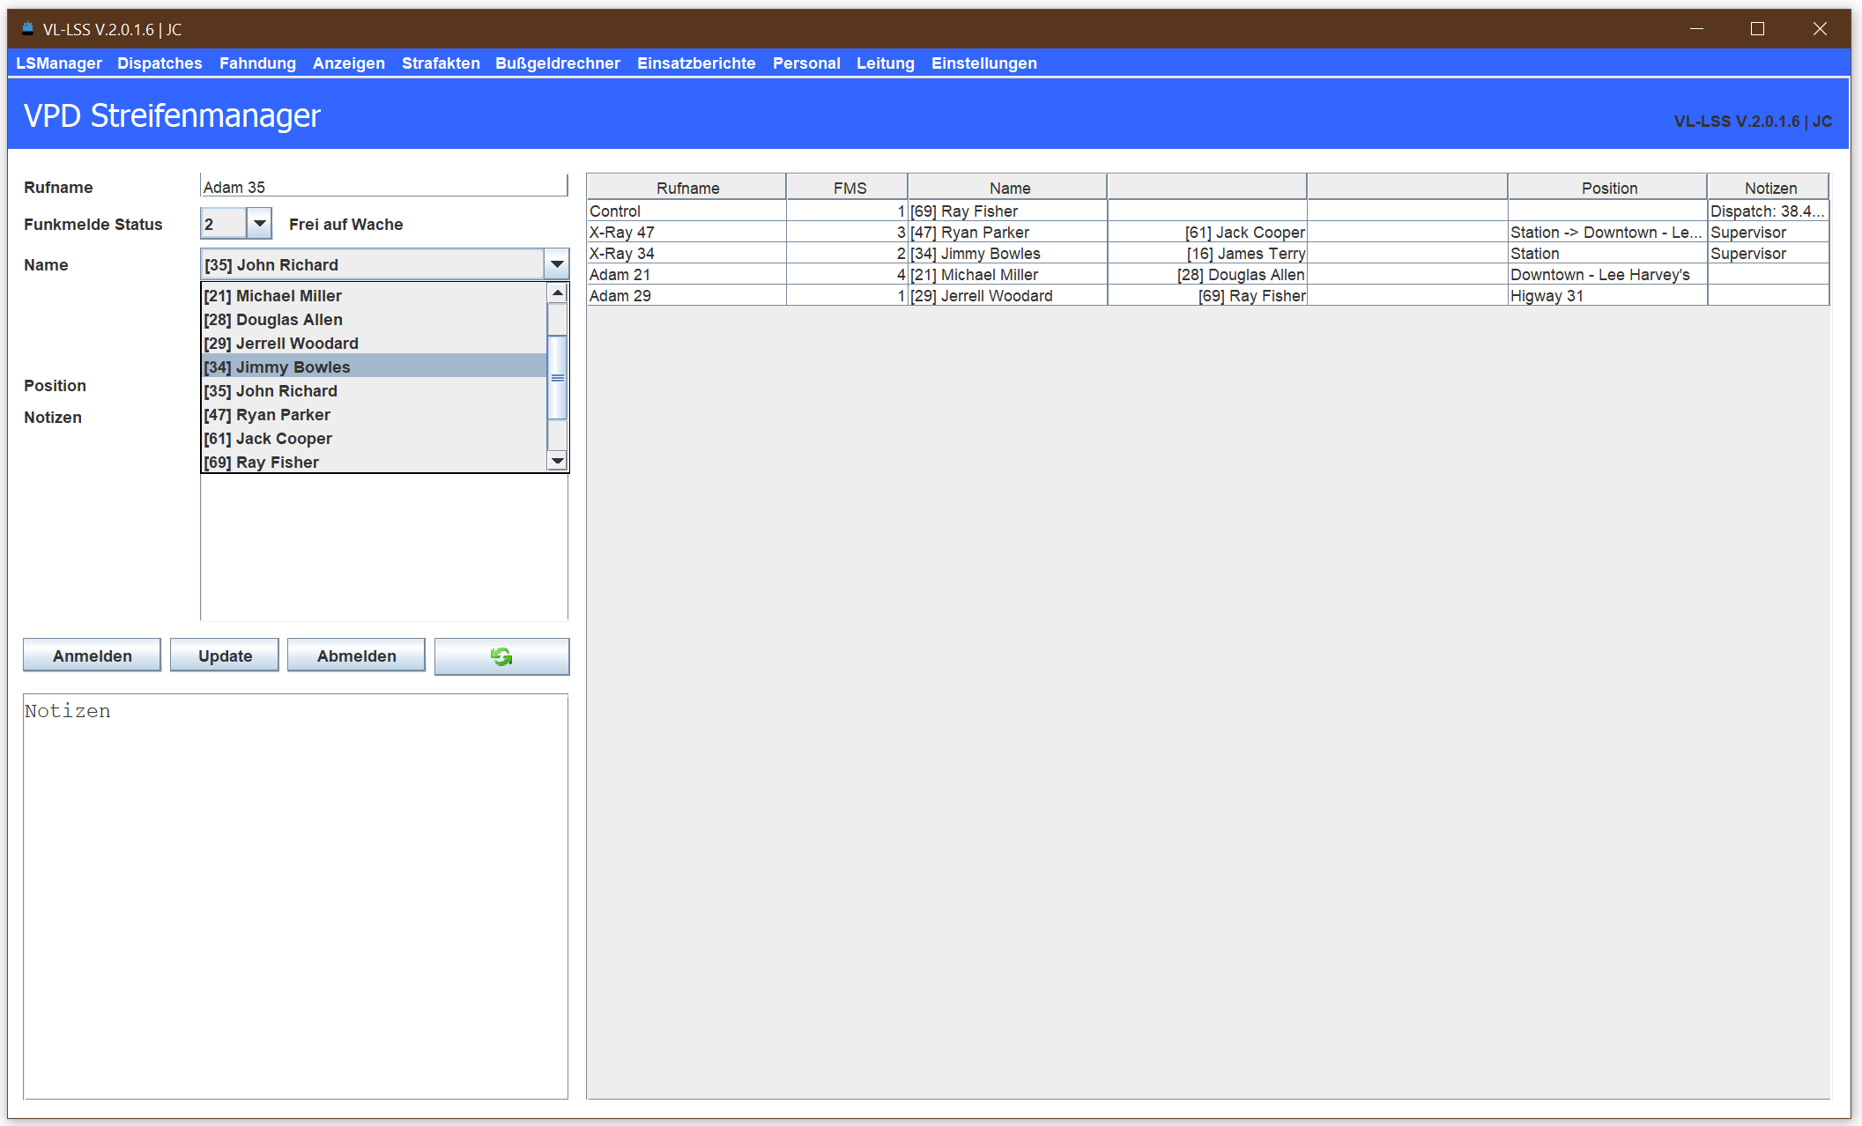Sort table by FMS column header

pos(849,188)
